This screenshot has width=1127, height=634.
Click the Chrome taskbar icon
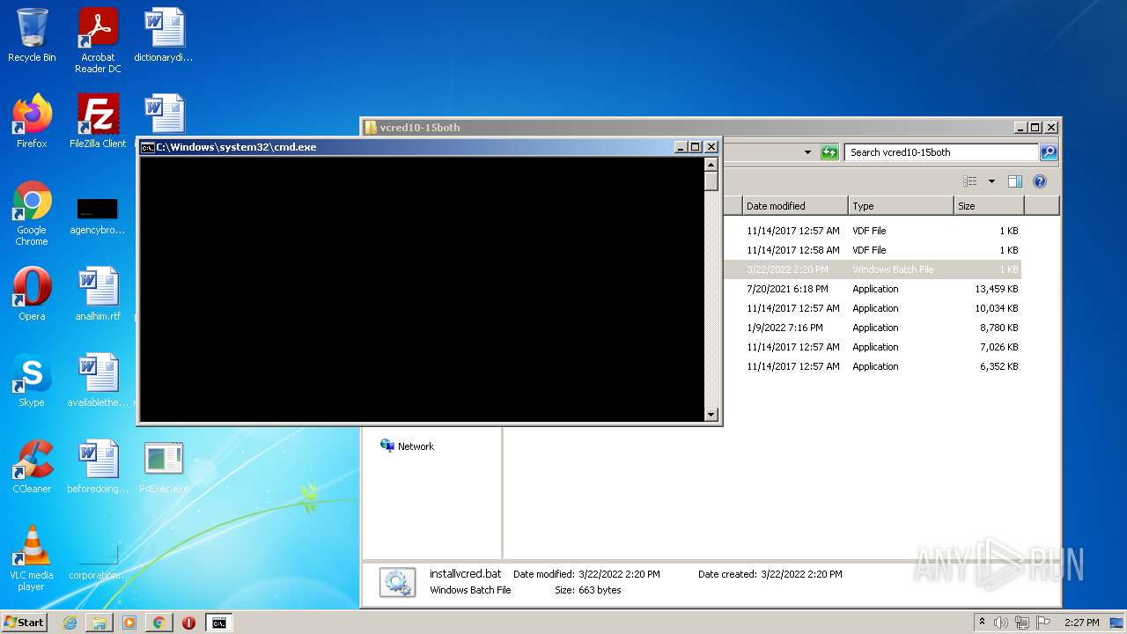coord(158,623)
